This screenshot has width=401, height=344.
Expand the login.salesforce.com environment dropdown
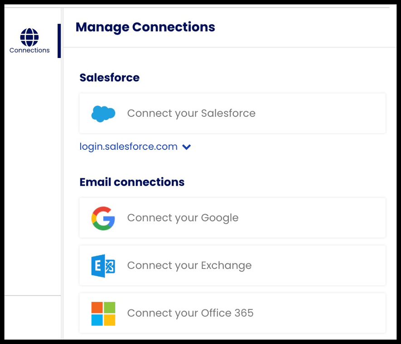tap(186, 147)
